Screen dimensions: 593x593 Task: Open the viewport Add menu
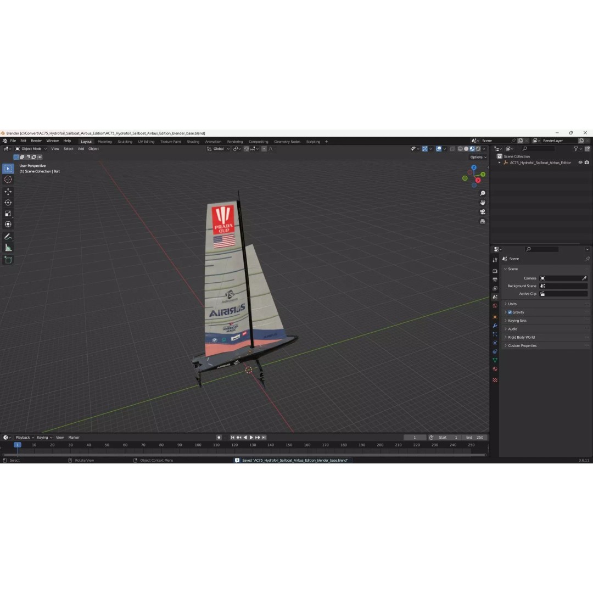click(x=81, y=149)
